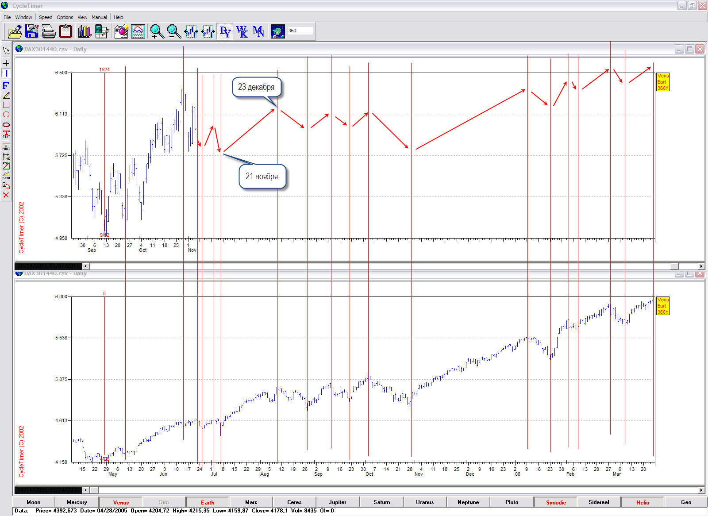Screen dimensions: 708x516
Task: Click right arrow of upper chart scrollbar
Action: [701, 266]
